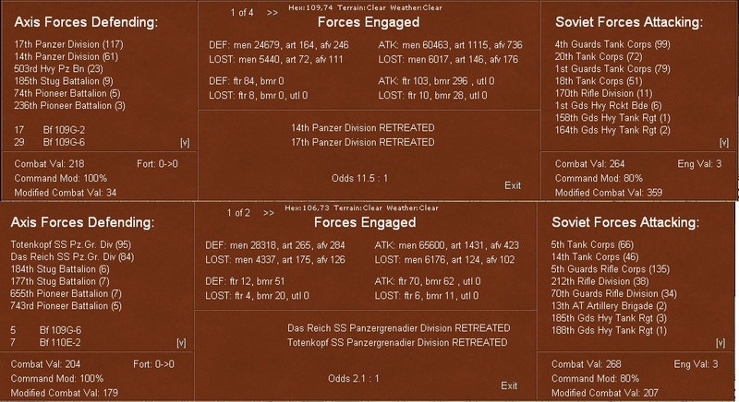Click the Bf 109G-2 aircraft row

click(x=50, y=130)
